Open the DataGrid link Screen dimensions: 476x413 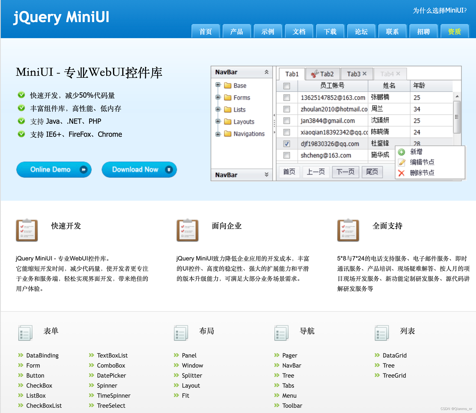[x=395, y=355]
